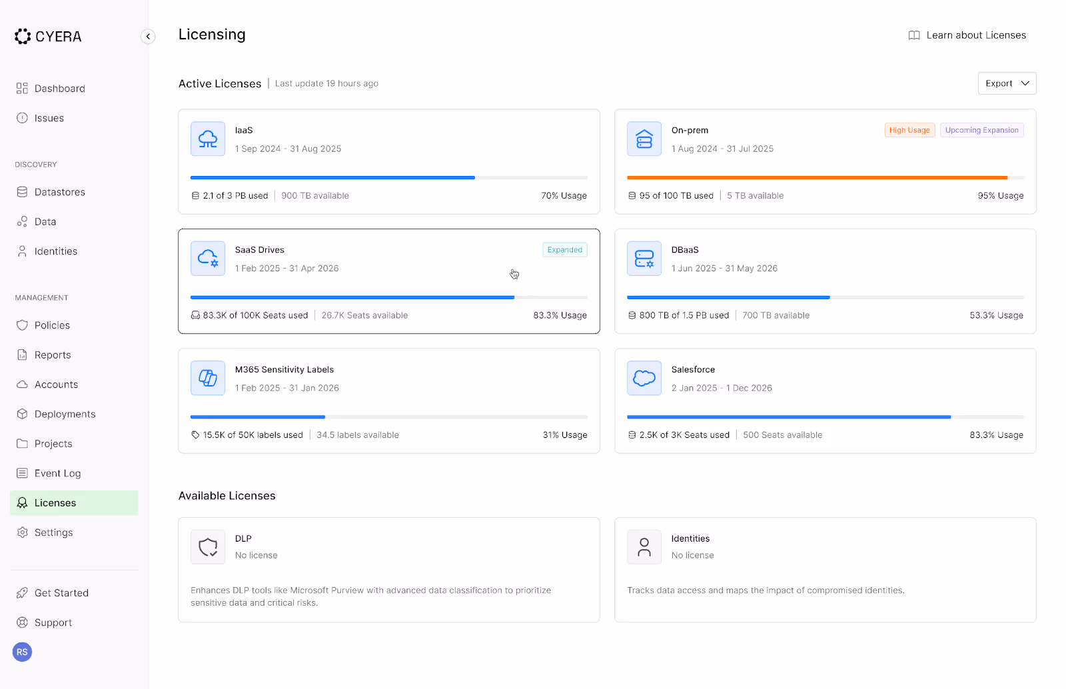Image resolution: width=1066 pixels, height=689 pixels.
Task: Select the Salesforce license card title
Action: coord(693,370)
